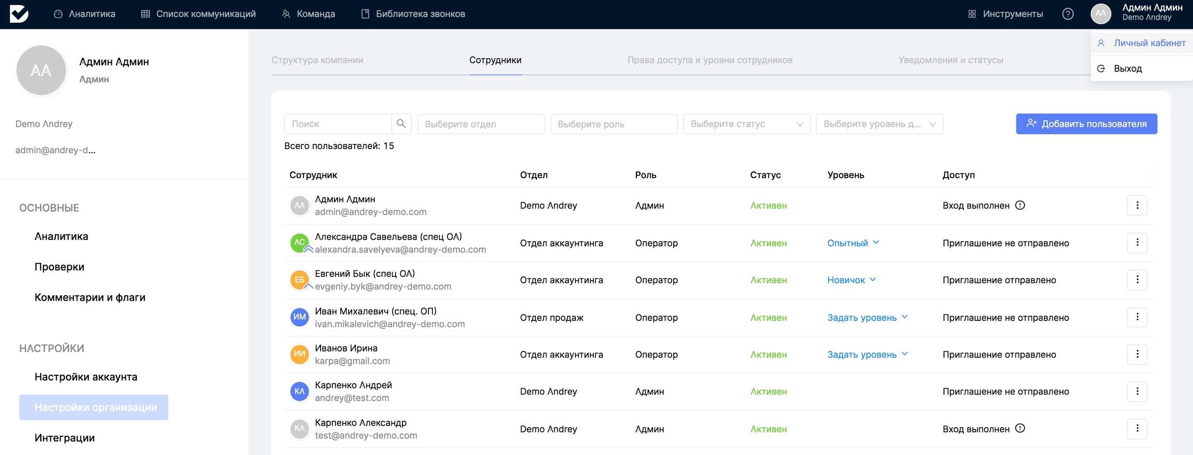Viewport: 1193px width, 455px height.
Task: Click the app logo in top-left corner
Action: pos(19,14)
